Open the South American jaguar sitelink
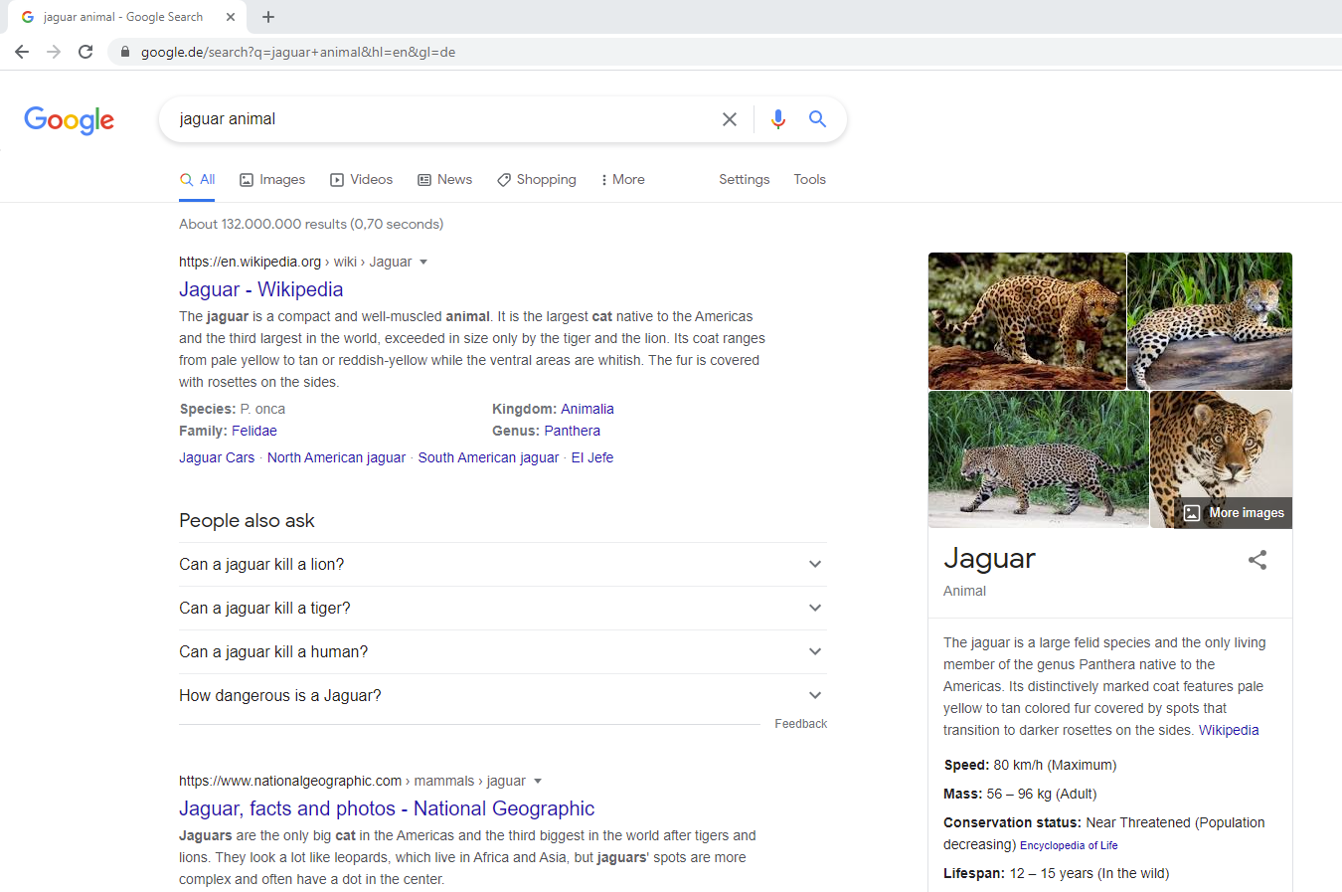 coord(488,457)
